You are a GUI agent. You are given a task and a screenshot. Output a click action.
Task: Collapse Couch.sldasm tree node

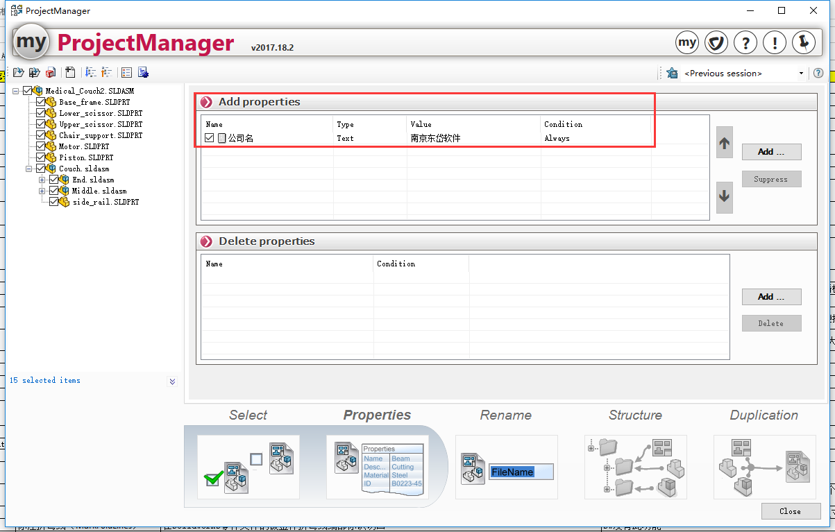coord(29,169)
